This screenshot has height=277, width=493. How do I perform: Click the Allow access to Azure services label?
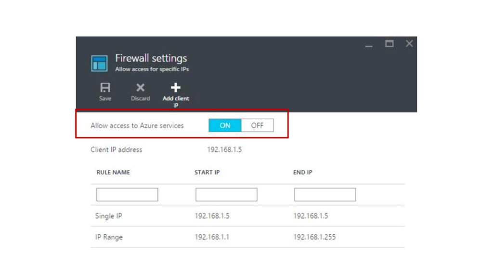137,126
